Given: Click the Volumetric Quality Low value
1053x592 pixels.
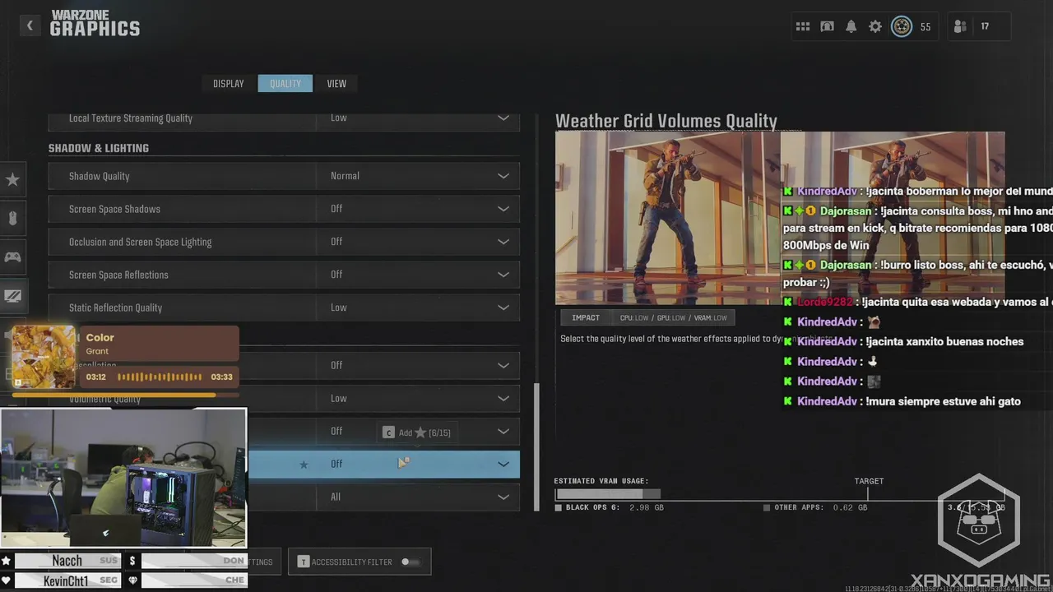Looking at the screenshot, I should pyautogui.click(x=339, y=399).
